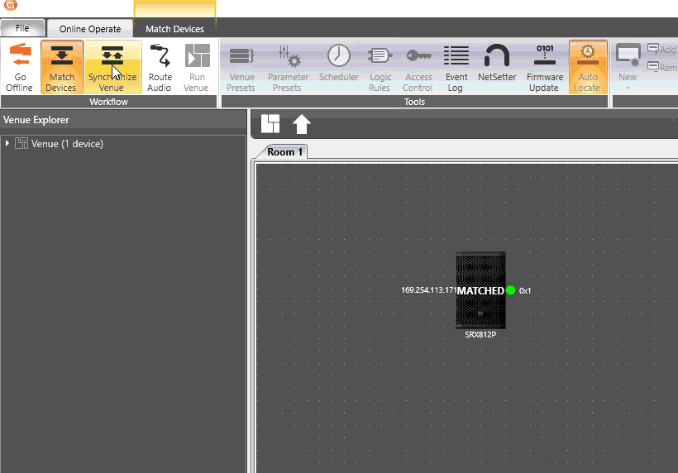Open the Event Log
This screenshot has height=473, width=678.
456,67
